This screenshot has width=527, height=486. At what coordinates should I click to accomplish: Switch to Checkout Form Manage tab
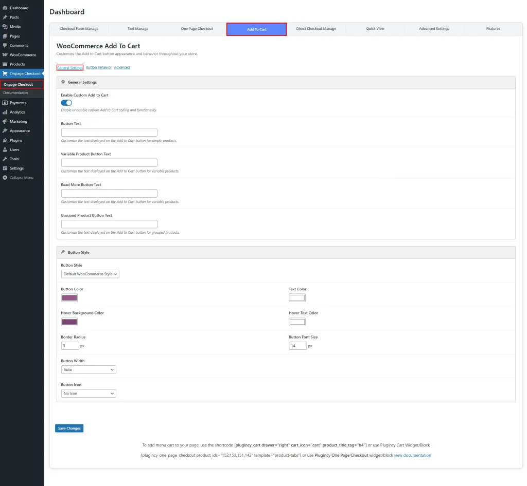79,29
